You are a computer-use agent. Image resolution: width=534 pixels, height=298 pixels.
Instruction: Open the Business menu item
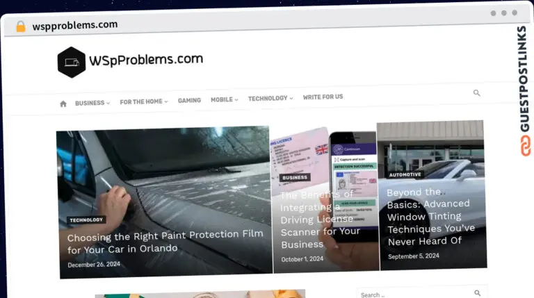(90, 103)
